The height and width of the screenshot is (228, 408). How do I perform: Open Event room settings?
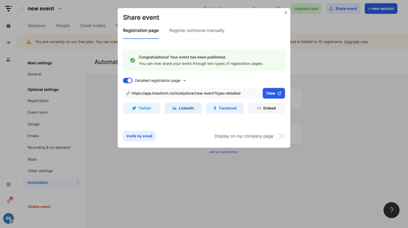tap(37, 112)
